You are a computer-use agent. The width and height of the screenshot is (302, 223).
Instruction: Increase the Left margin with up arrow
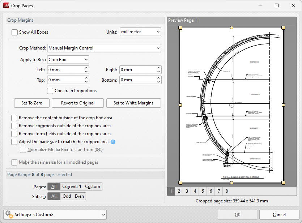(x=86, y=68)
